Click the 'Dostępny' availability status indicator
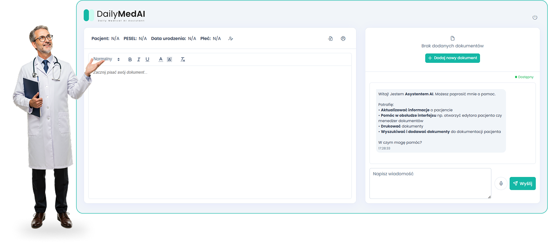The width and height of the screenshot is (548, 244). pos(524,77)
